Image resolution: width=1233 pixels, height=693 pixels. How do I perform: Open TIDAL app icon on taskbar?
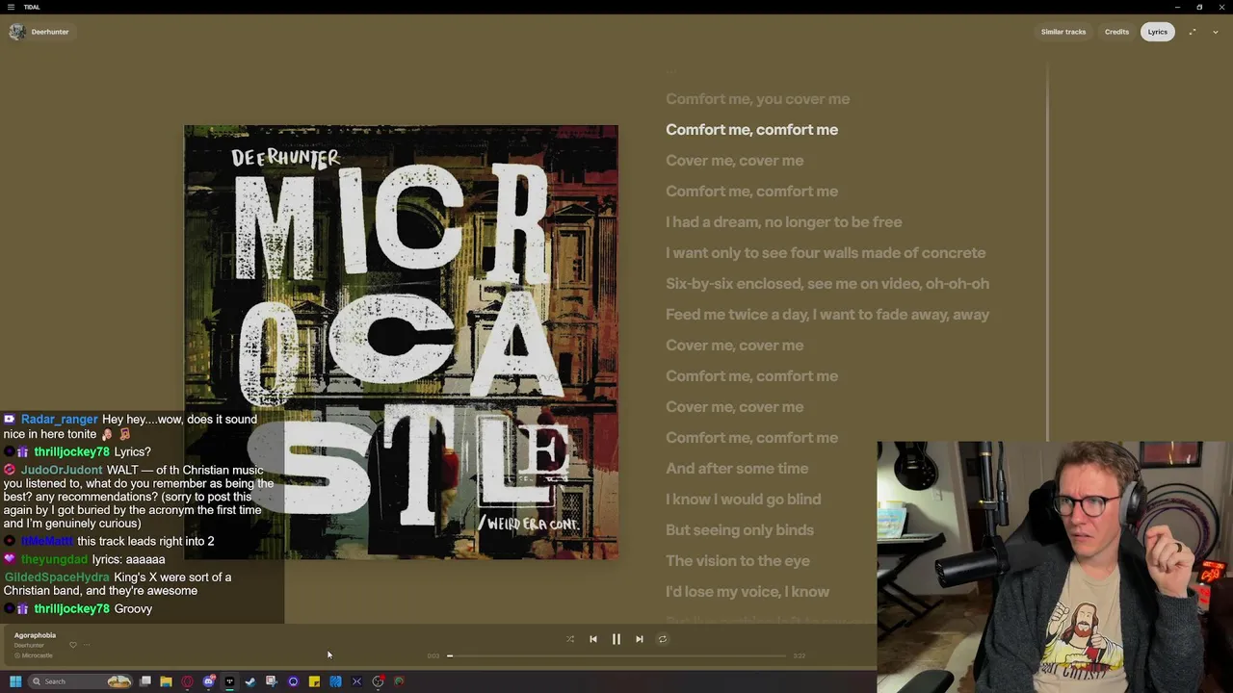(229, 681)
